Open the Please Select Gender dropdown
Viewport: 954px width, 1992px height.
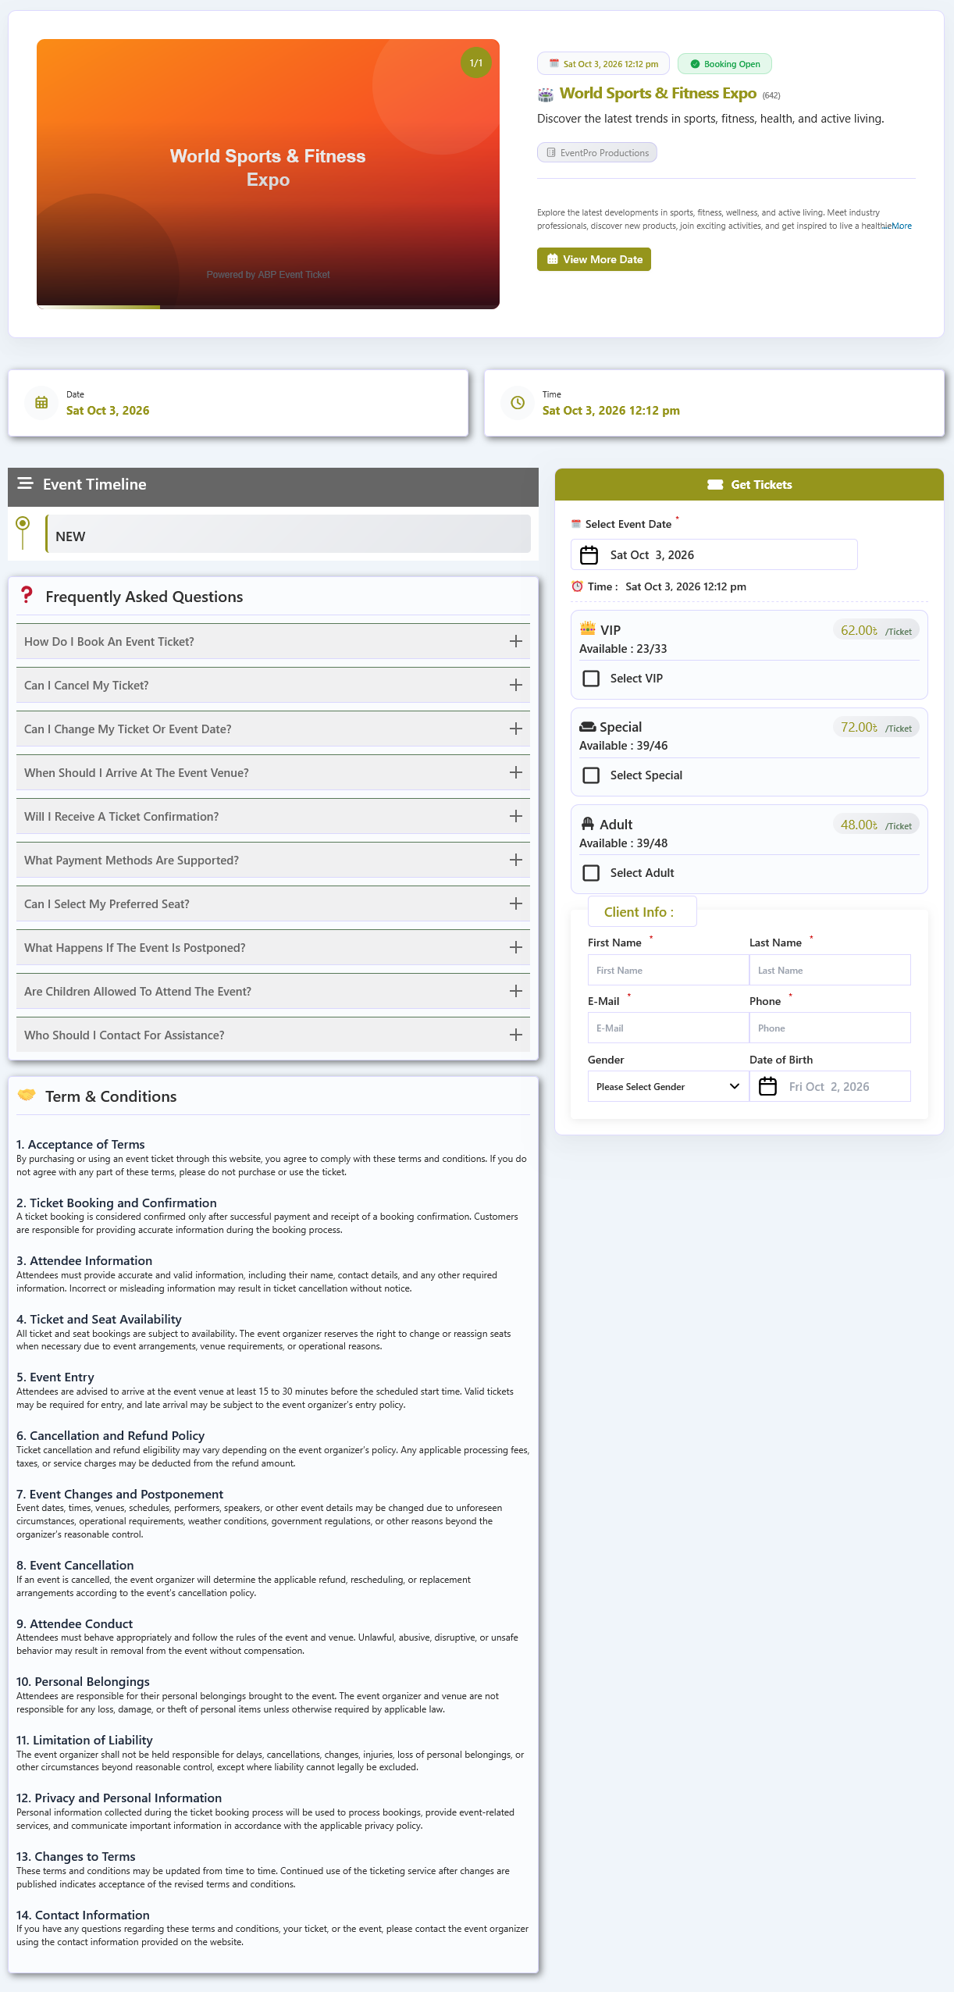coord(668,1086)
